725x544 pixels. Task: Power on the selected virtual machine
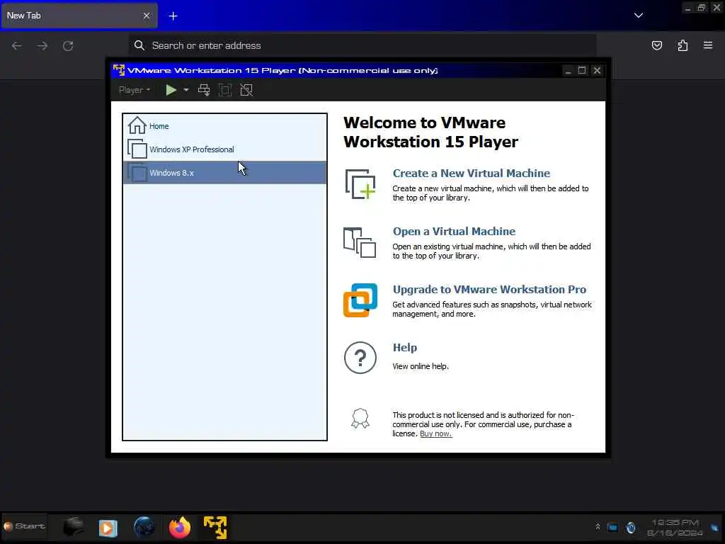(x=171, y=90)
